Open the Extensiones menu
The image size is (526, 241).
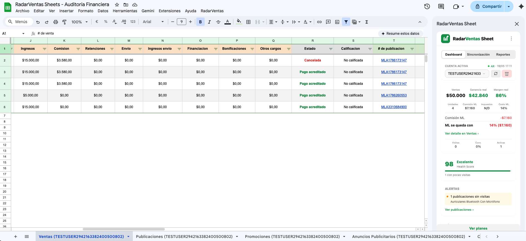pyautogui.click(x=170, y=11)
